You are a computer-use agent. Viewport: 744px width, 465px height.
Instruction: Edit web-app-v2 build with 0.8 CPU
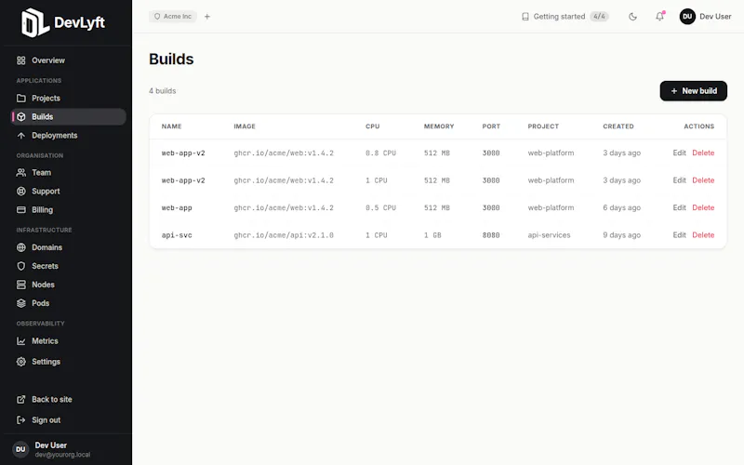679,153
